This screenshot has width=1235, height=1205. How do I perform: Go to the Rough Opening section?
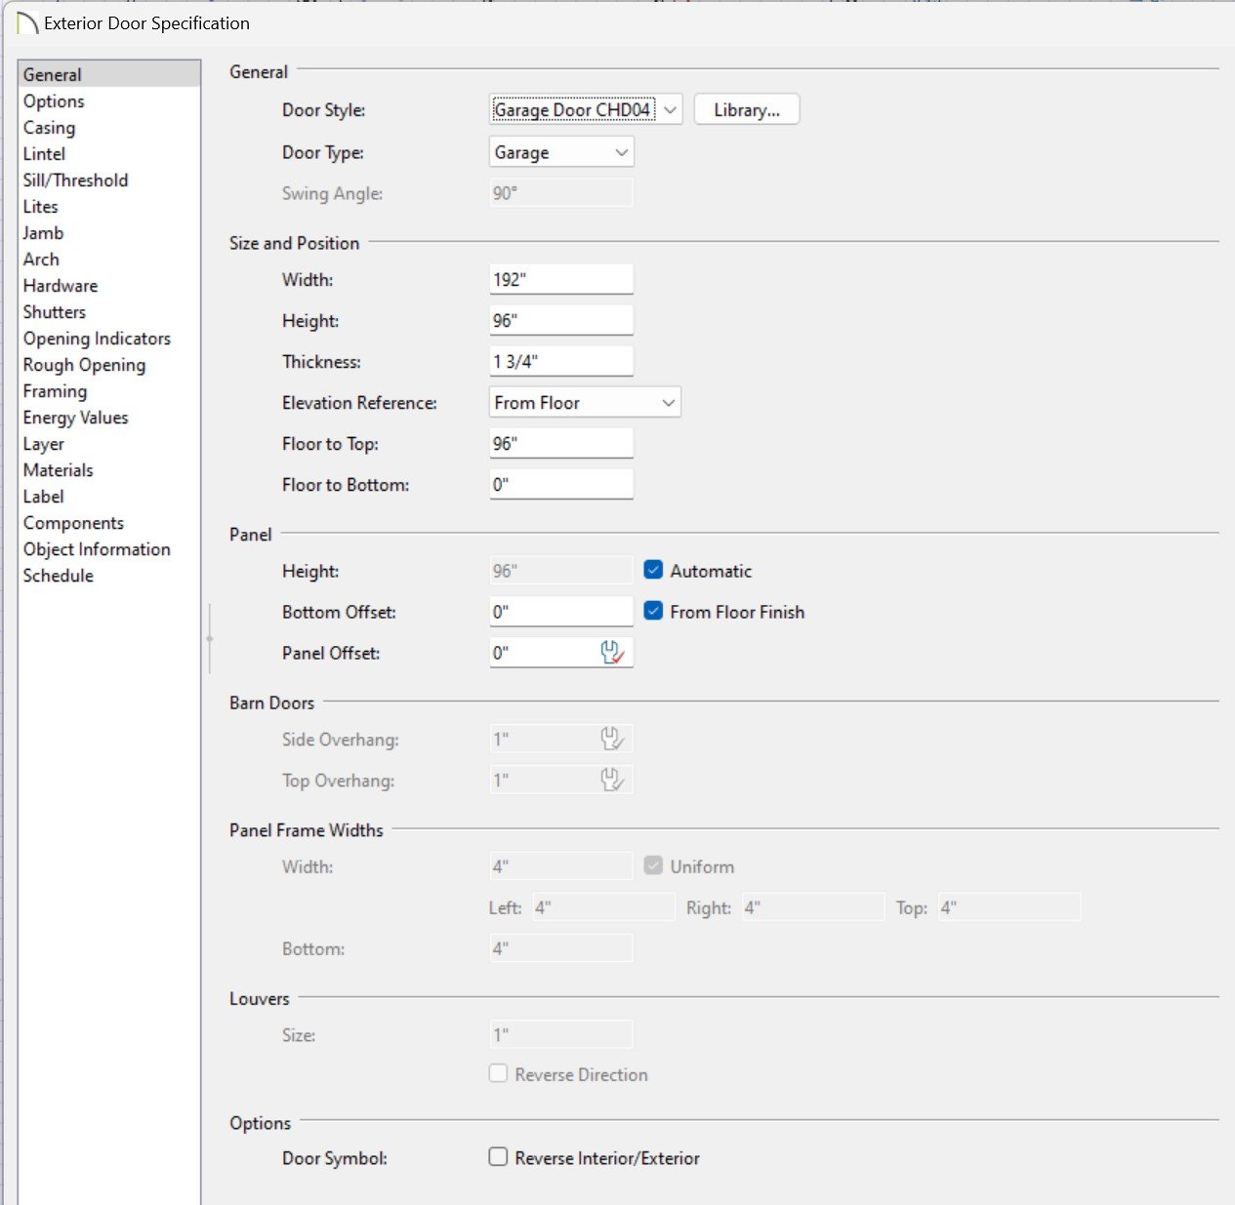click(84, 365)
